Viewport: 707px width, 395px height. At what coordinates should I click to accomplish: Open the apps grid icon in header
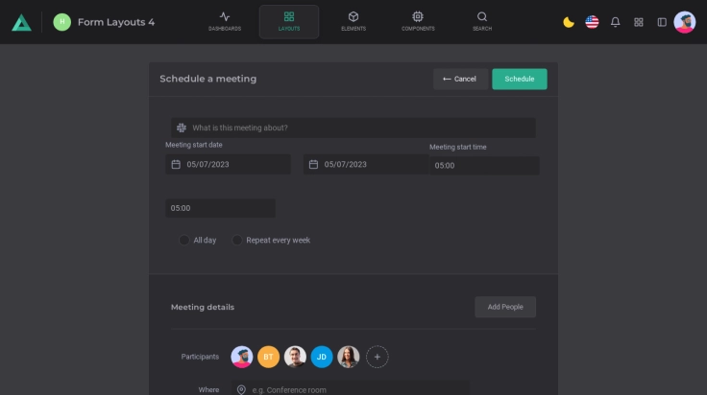pyautogui.click(x=639, y=22)
